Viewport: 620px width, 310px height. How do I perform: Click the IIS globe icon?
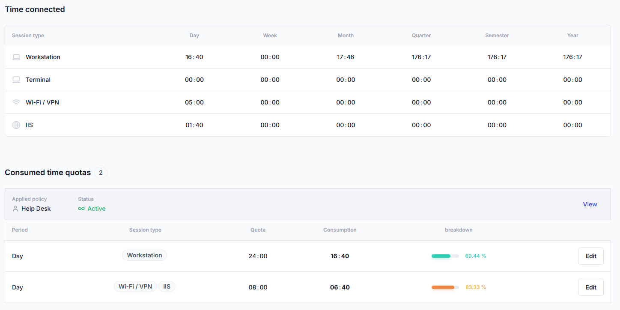pyautogui.click(x=16, y=125)
